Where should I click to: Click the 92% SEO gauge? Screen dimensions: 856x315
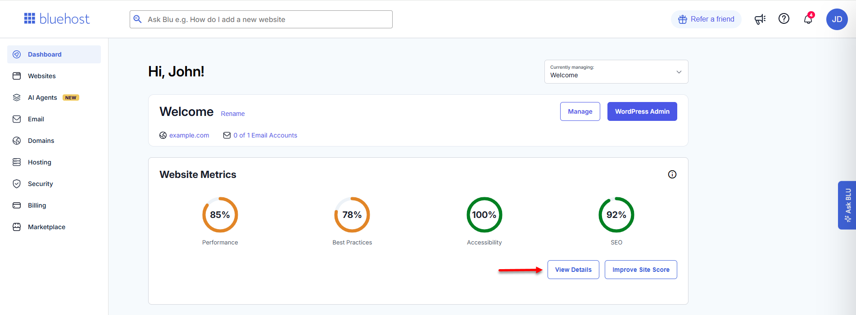tap(616, 215)
